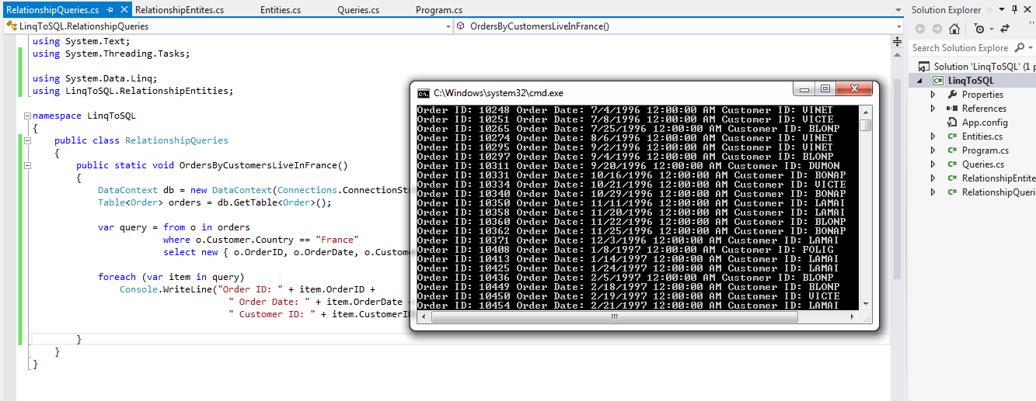This screenshot has width=1036, height=401.
Task: Switch to the Program.cs tab
Action: click(438, 10)
